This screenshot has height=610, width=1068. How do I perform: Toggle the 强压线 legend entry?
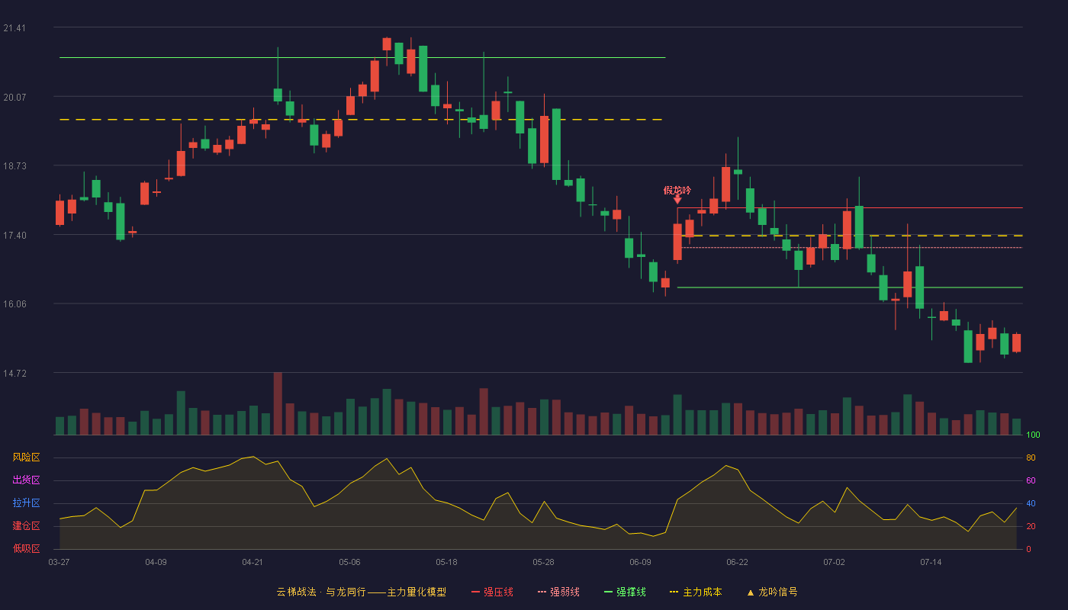point(492,592)
